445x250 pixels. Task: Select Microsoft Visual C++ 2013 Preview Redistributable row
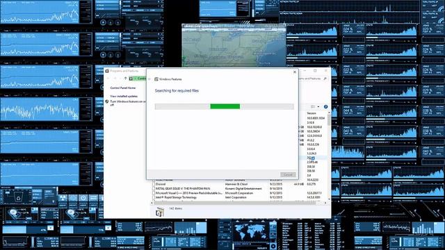click(x=239, y=193)
